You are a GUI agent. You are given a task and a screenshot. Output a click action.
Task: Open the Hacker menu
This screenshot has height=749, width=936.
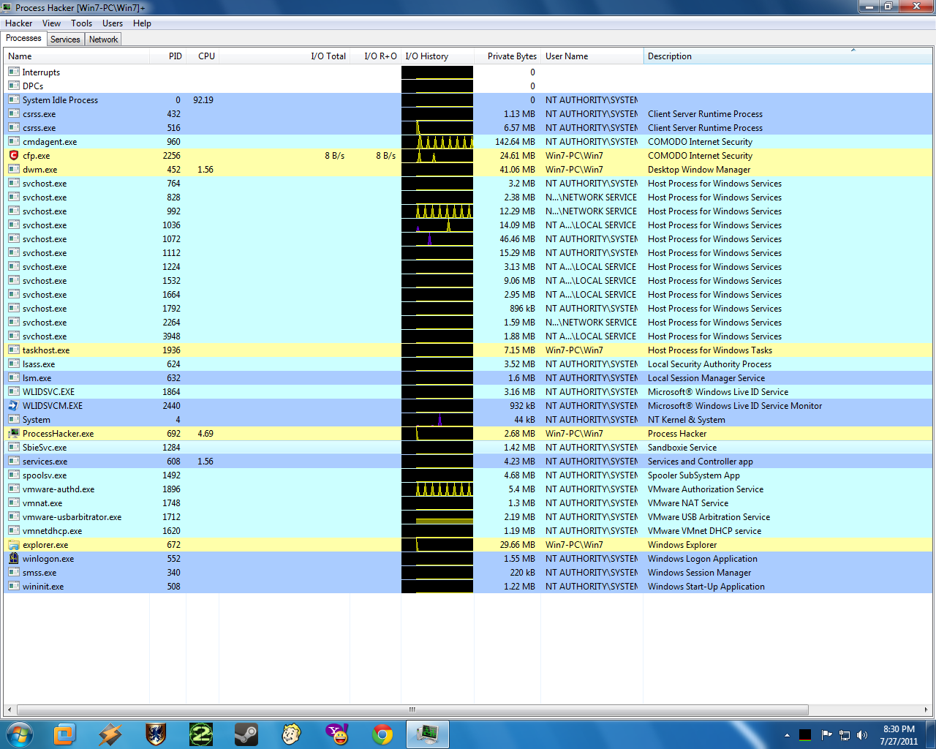click(x=19, y=23)
